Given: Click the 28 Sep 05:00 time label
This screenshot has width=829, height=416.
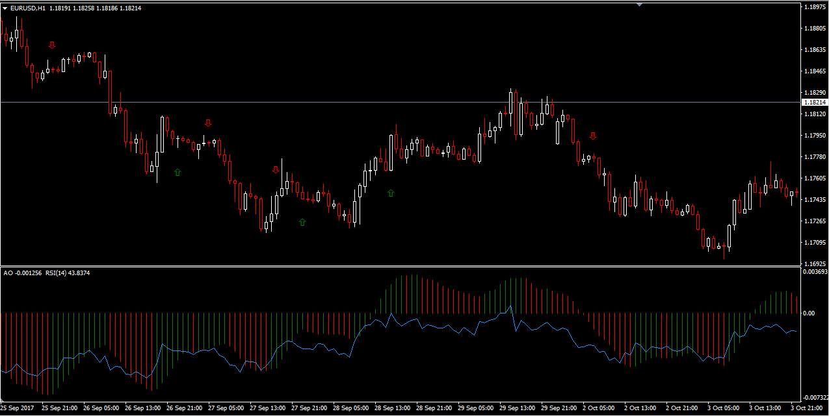Looking at the screenshot, I should click(x=350, y=408).
